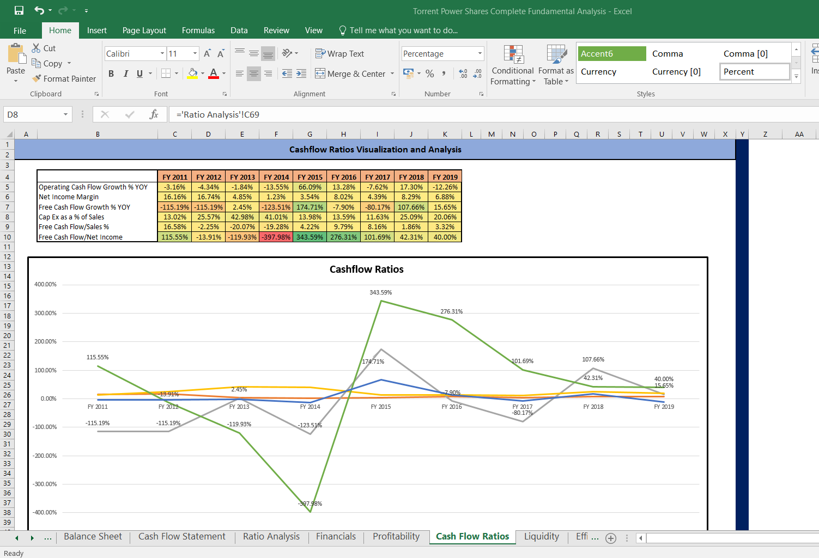Toggle Center horizontal alignment
The height and width of the screenshot is (558, 819).
click(253, 73)
